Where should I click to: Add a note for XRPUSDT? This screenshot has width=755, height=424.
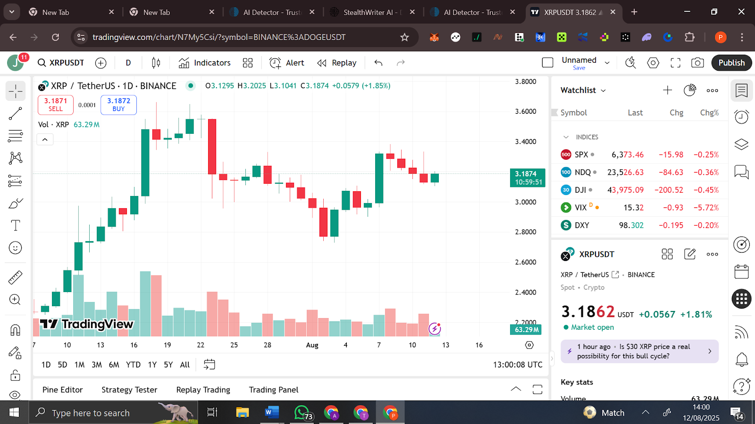click(x=690, y=254)
